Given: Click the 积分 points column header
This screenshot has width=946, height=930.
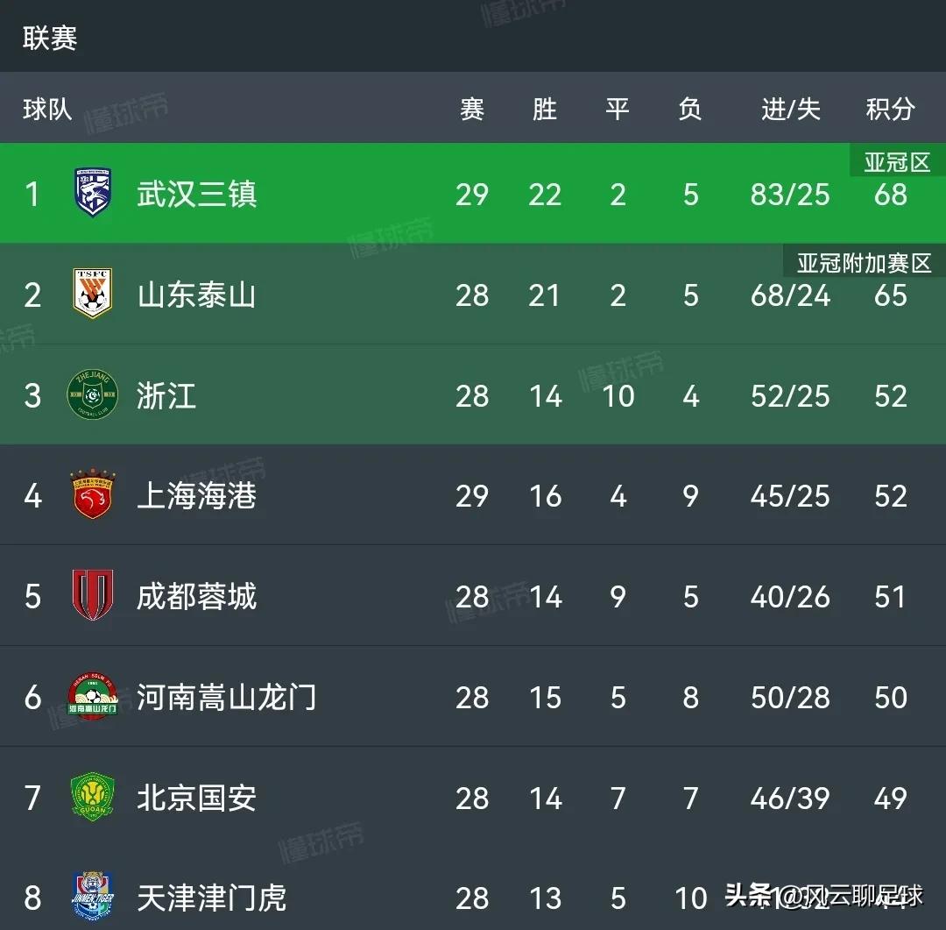Looking at the screenshot, I should point(890,110).
